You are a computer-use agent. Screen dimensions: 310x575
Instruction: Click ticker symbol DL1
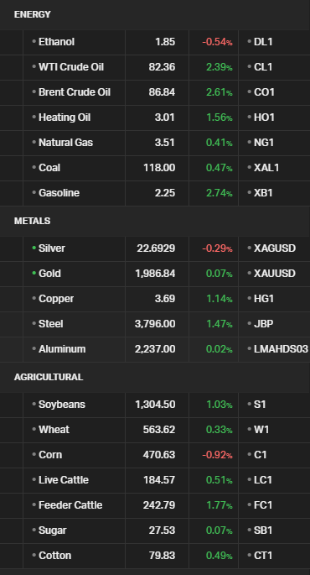(263, 42)
